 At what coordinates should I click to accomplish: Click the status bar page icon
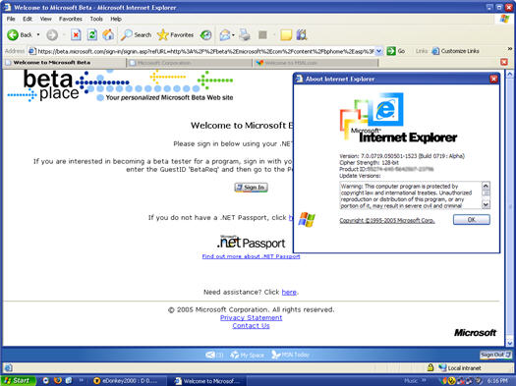[9, 367]
